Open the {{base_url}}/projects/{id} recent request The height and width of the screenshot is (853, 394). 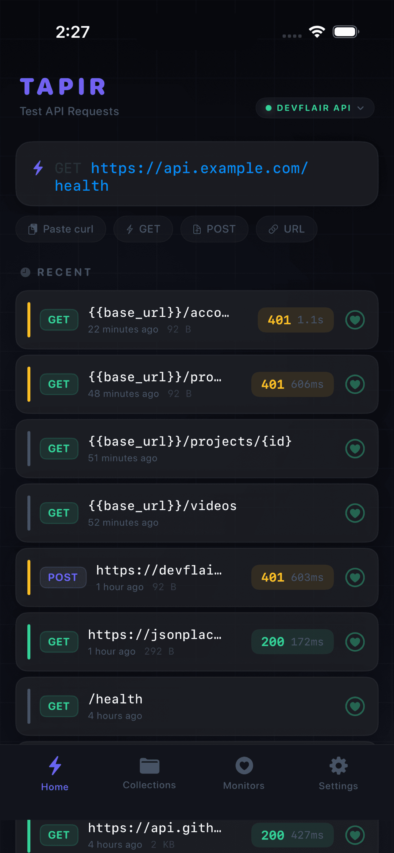[190, 448]
